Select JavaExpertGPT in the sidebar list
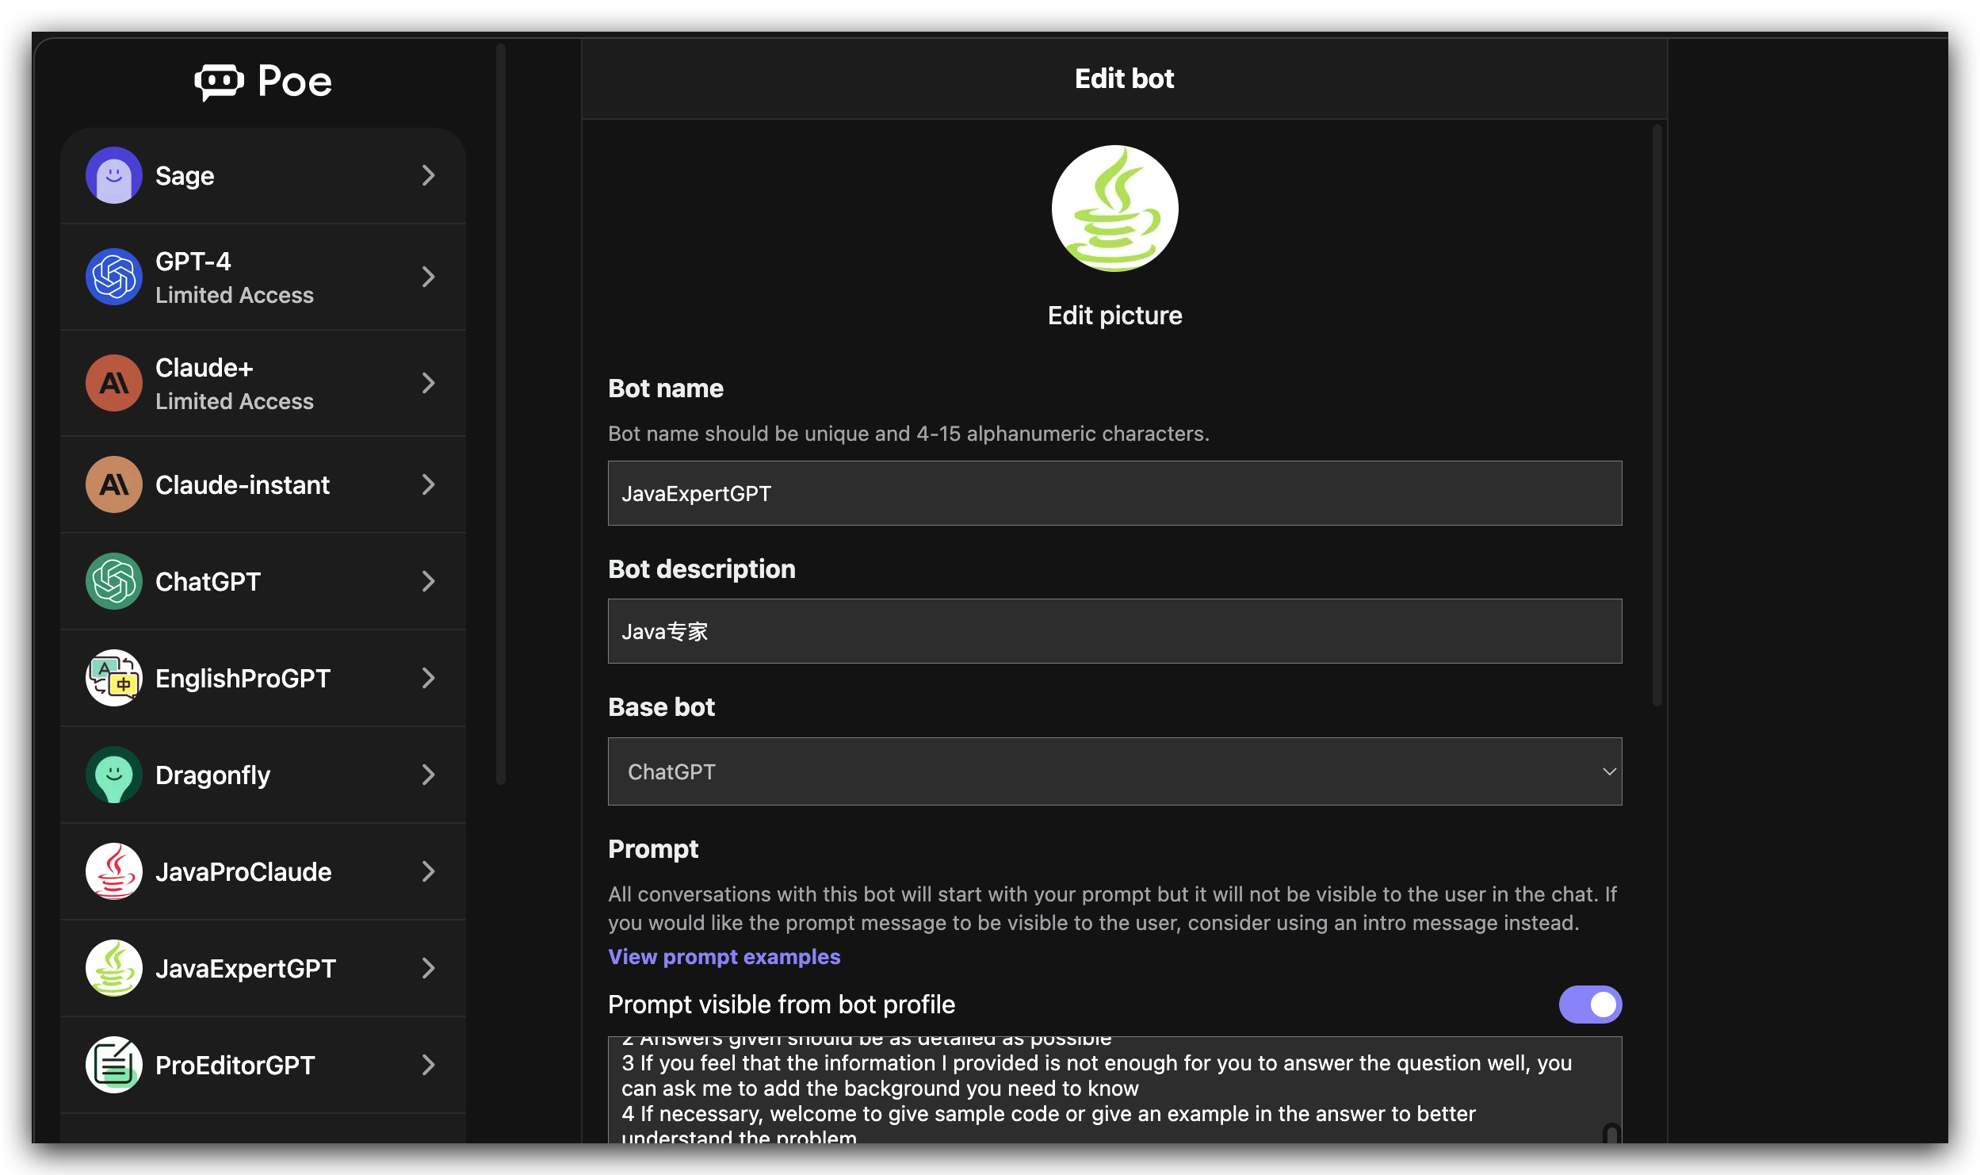This screenshot has height=1175, width=1980. pos(263,968)
